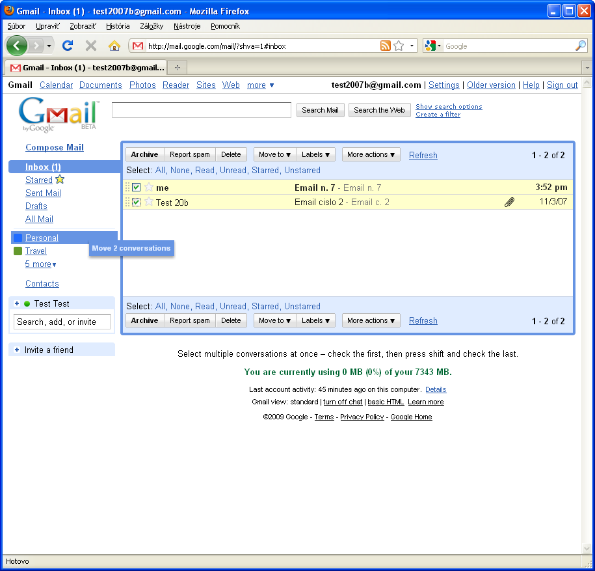
Task: Star the 'Email cislo 2' conversation
Action: click(x=149, y=202)
